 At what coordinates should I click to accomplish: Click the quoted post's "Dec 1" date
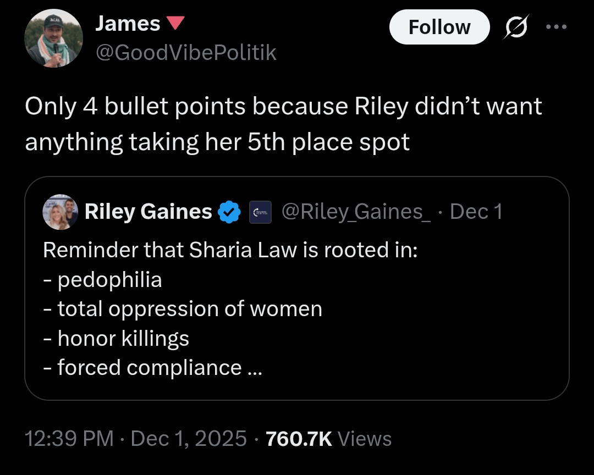click(x=476, y=212)
